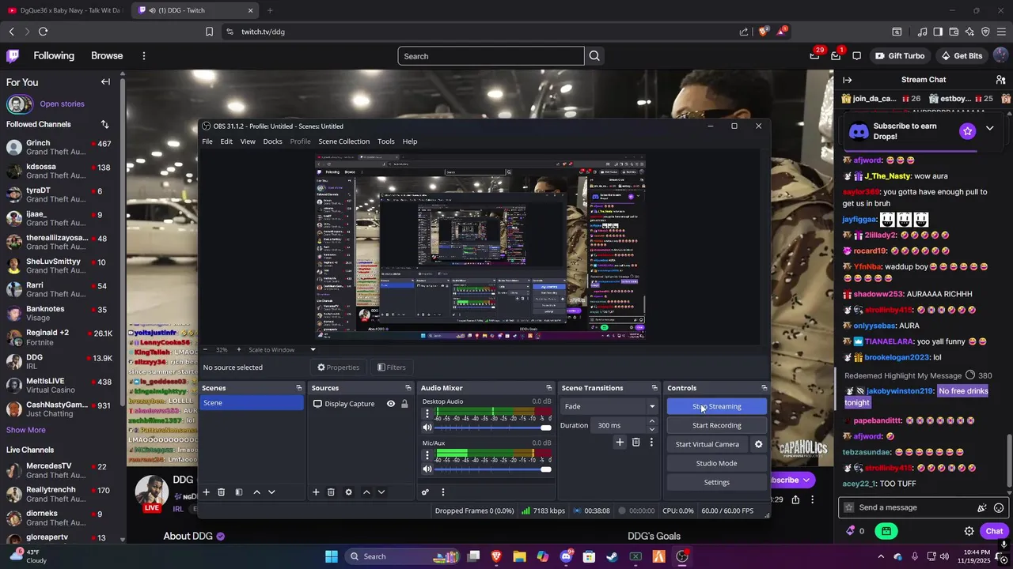Float the Controls dock
The image size is (1013, 569).
click(x=764, y=388)
